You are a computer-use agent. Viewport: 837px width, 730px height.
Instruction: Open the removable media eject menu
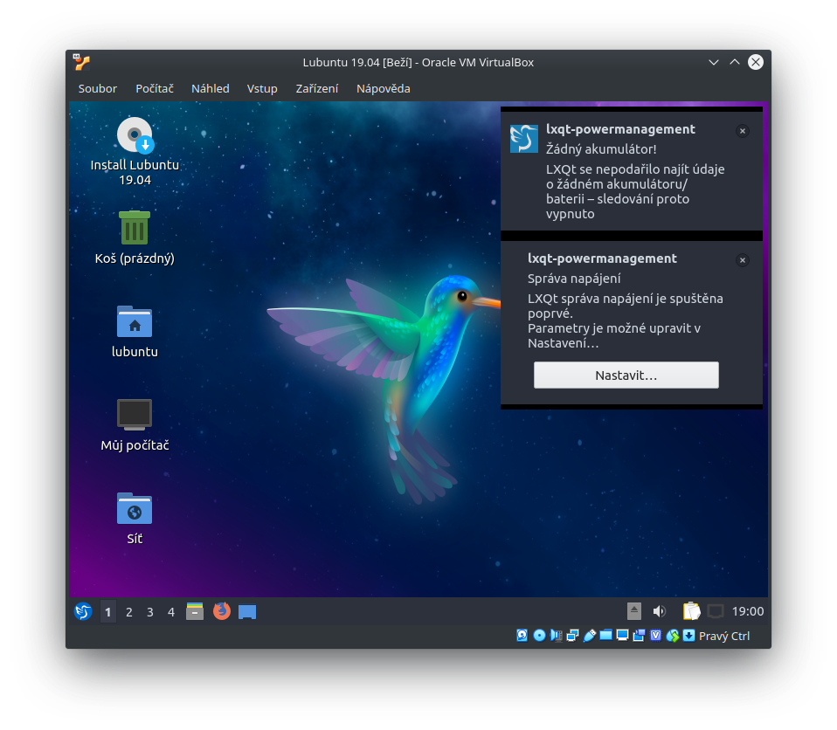click(x=634, y=610)
